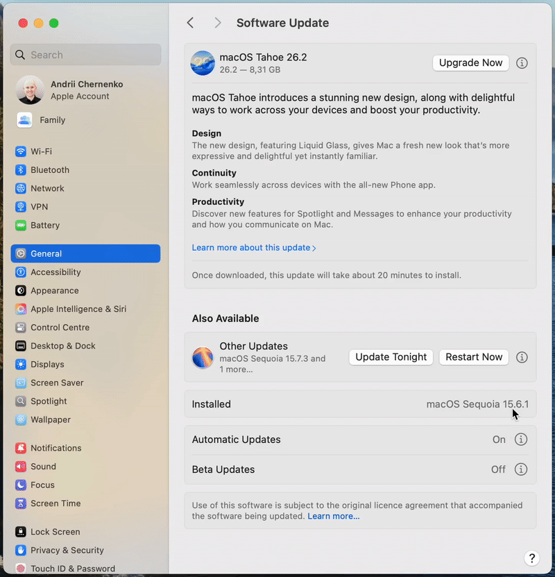The image size is (555, 577).
Task: Click the 'Productivity' heading
Action: coord(218,201)
